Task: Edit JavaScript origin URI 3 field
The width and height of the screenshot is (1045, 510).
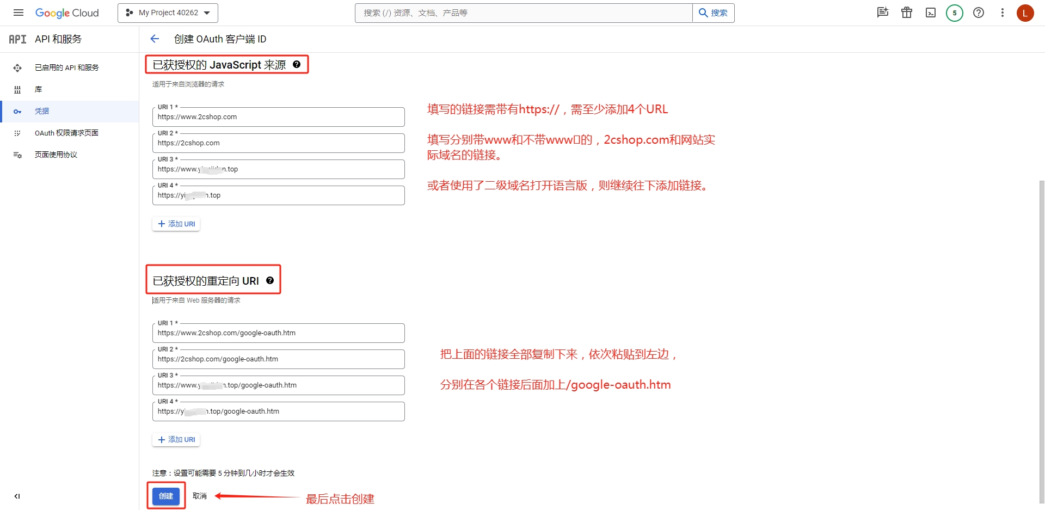Action: tap(279, 169)
